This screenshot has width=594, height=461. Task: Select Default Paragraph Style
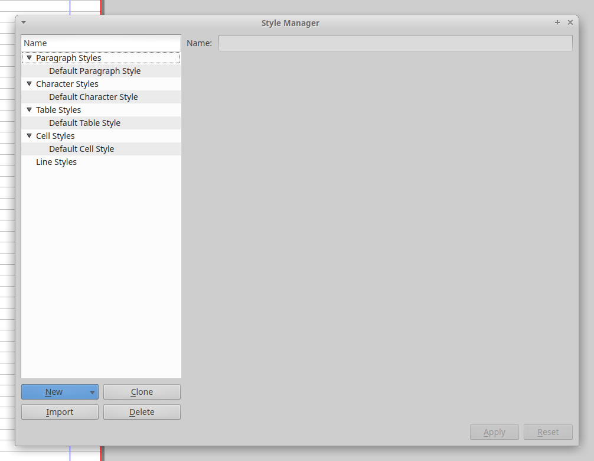point(94,71)
